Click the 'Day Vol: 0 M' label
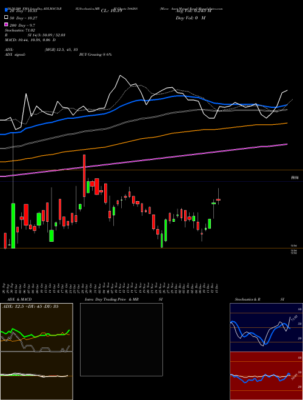303x400 pixels. [190, 18]
